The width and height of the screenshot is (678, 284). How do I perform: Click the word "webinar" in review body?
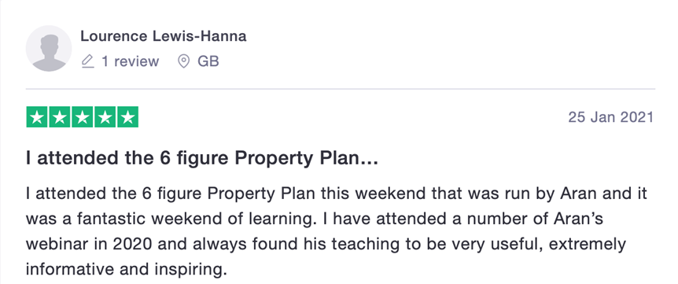coord(56,244)
